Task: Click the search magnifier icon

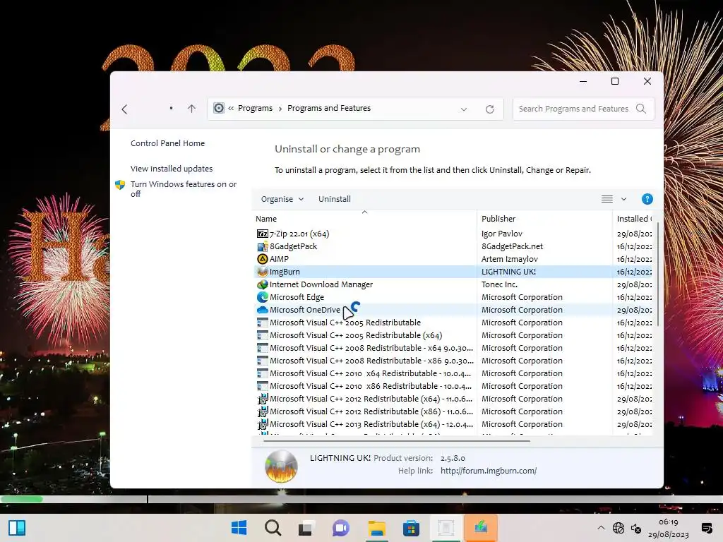Action: pyautogui.click(x=640, y=108)
